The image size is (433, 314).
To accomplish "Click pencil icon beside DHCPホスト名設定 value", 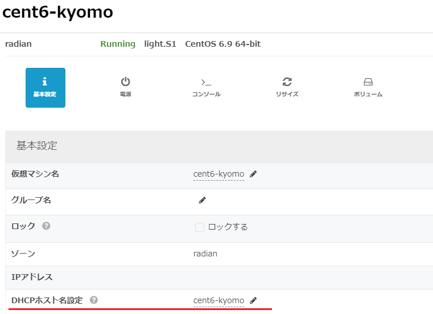I will (253, 300).
